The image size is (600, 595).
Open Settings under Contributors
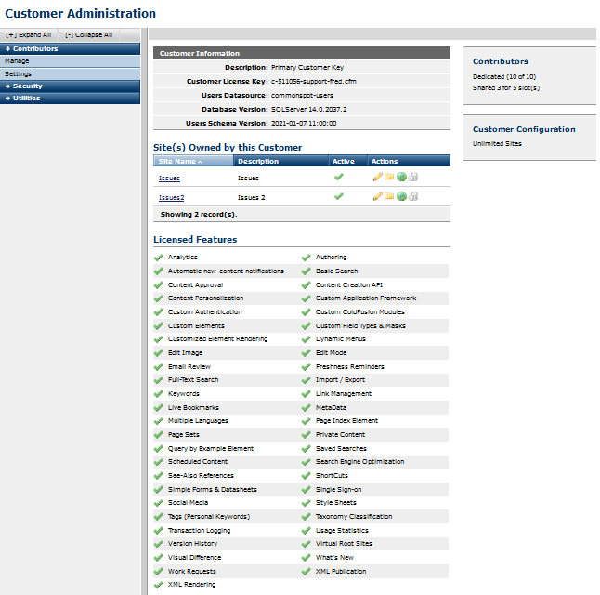point(18,73)
